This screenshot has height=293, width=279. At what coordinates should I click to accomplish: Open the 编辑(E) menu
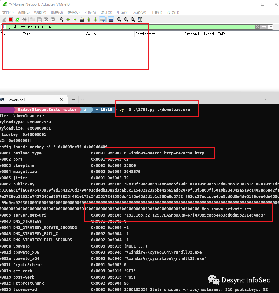point(24,12)
